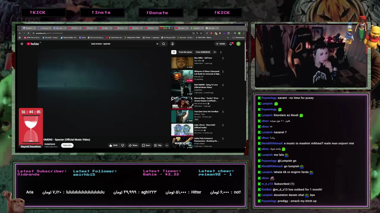
Task: Create a clip with Clip button
Action: coord(158,145)
